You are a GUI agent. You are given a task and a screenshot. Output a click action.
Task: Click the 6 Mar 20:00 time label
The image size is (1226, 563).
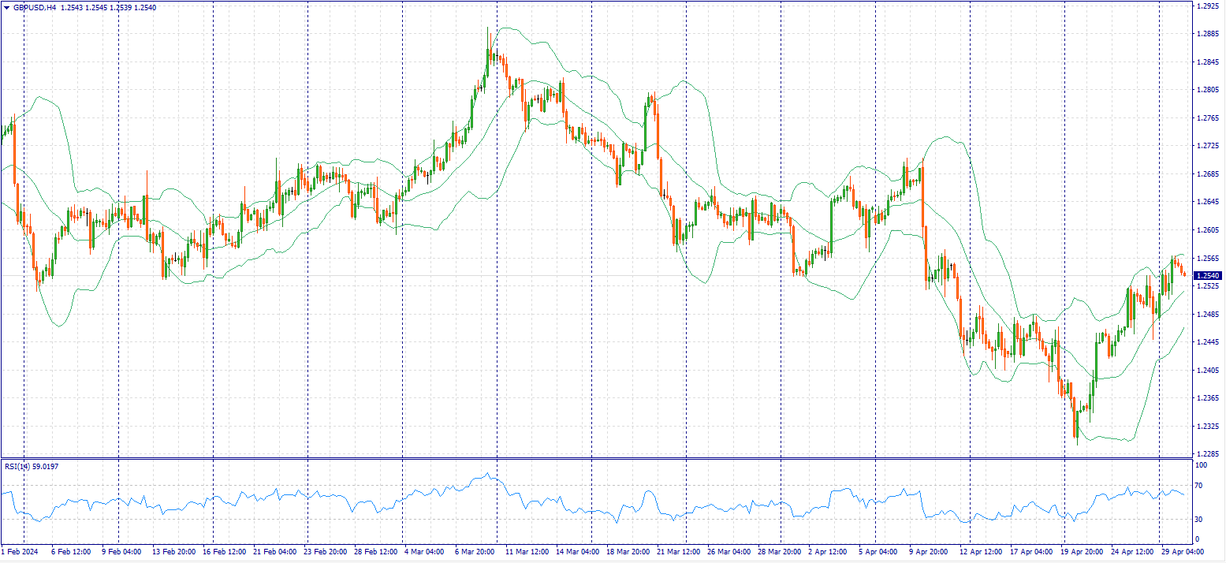473,551
